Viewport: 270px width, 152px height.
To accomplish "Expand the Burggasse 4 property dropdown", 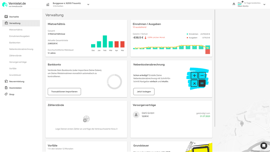I will click(x=88, y=5).
